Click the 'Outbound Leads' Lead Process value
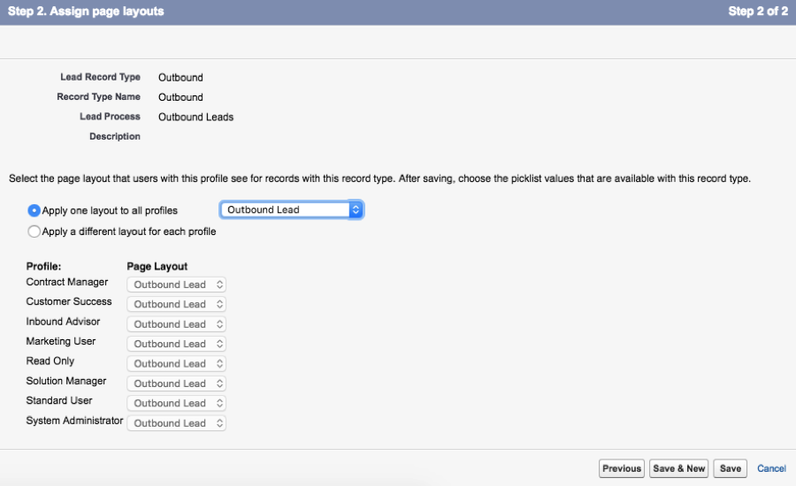This screenshot has height=486, width=796. coord(195,117)
